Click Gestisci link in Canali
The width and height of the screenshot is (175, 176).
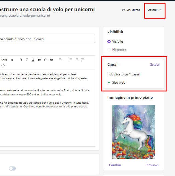[x=155, y=64]
